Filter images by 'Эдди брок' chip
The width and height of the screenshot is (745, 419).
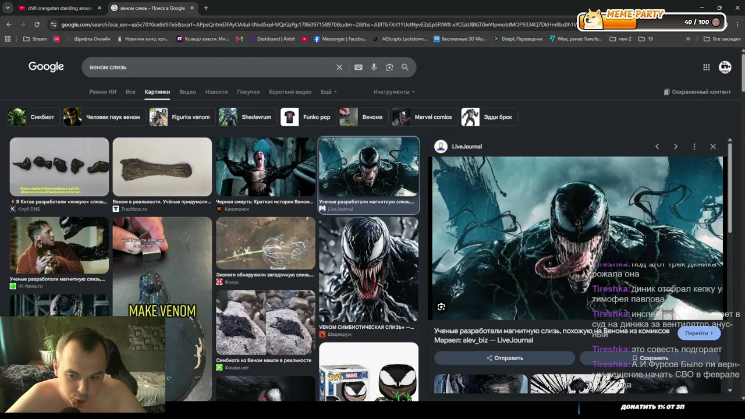pos(489,117)
